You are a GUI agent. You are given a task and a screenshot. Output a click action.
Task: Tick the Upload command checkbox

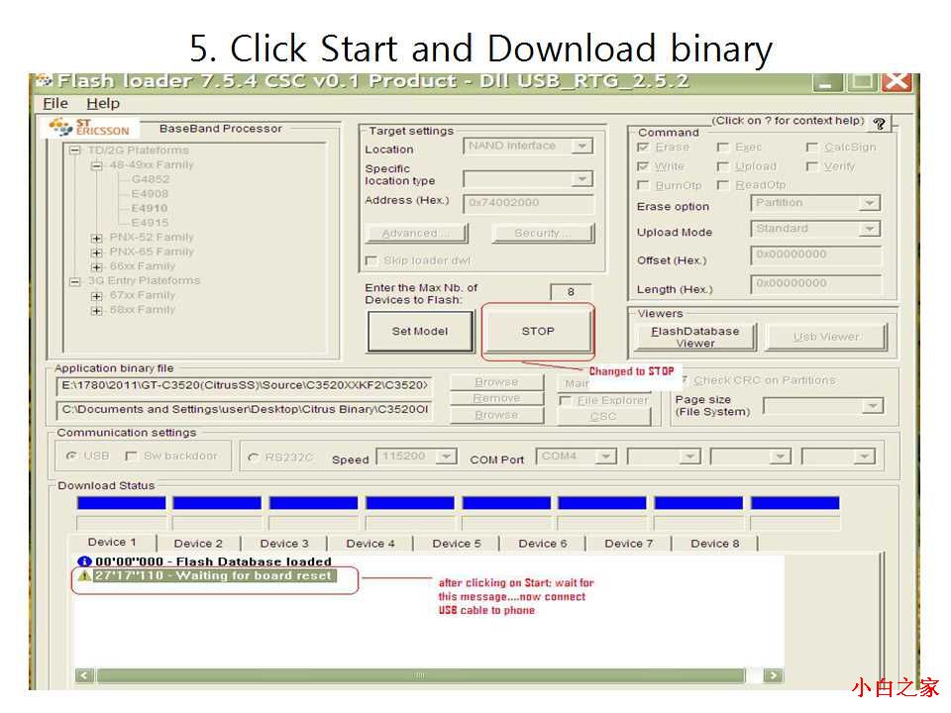click(x=722, y=166)
